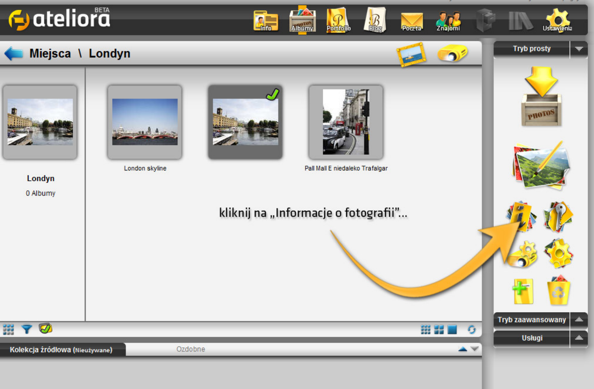This screenshot has height=389, width=594.
Task: Expand the Usługi panel arrow
Action: (x=579, y=338)
